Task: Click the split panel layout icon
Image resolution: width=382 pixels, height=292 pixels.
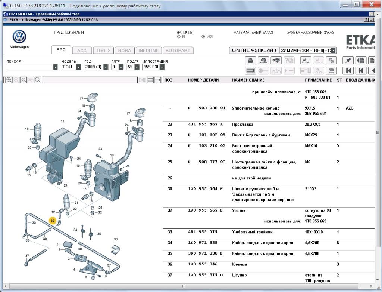Action: click(150, 80)
